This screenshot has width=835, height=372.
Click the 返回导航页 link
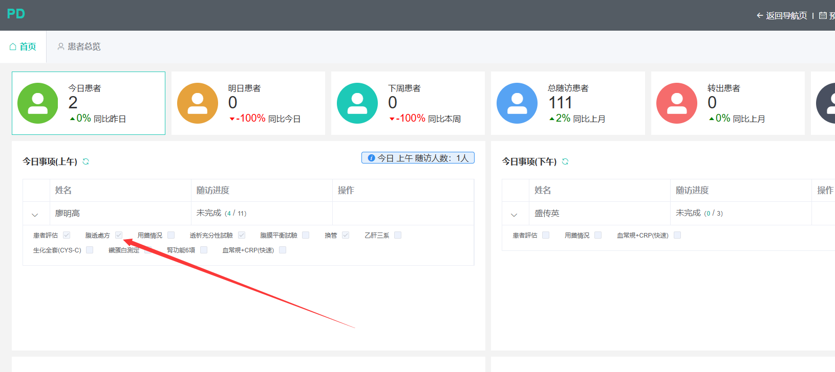782,16
